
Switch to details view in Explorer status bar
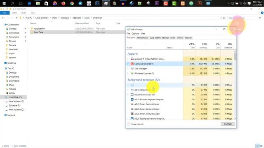tap(257, 146)
